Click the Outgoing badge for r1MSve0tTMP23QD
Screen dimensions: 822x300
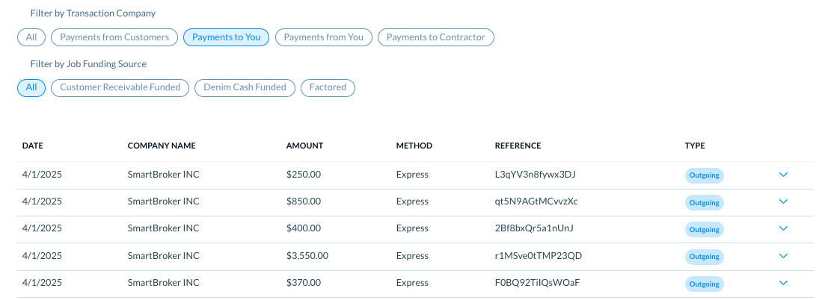[704, 257]
